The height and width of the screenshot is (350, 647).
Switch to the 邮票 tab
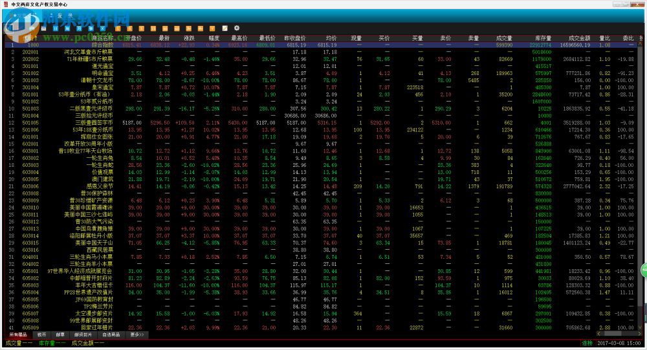(60, 334)
